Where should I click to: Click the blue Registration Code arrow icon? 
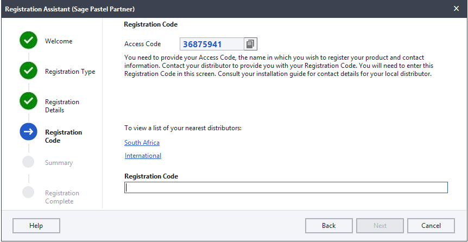pos(29,132)
